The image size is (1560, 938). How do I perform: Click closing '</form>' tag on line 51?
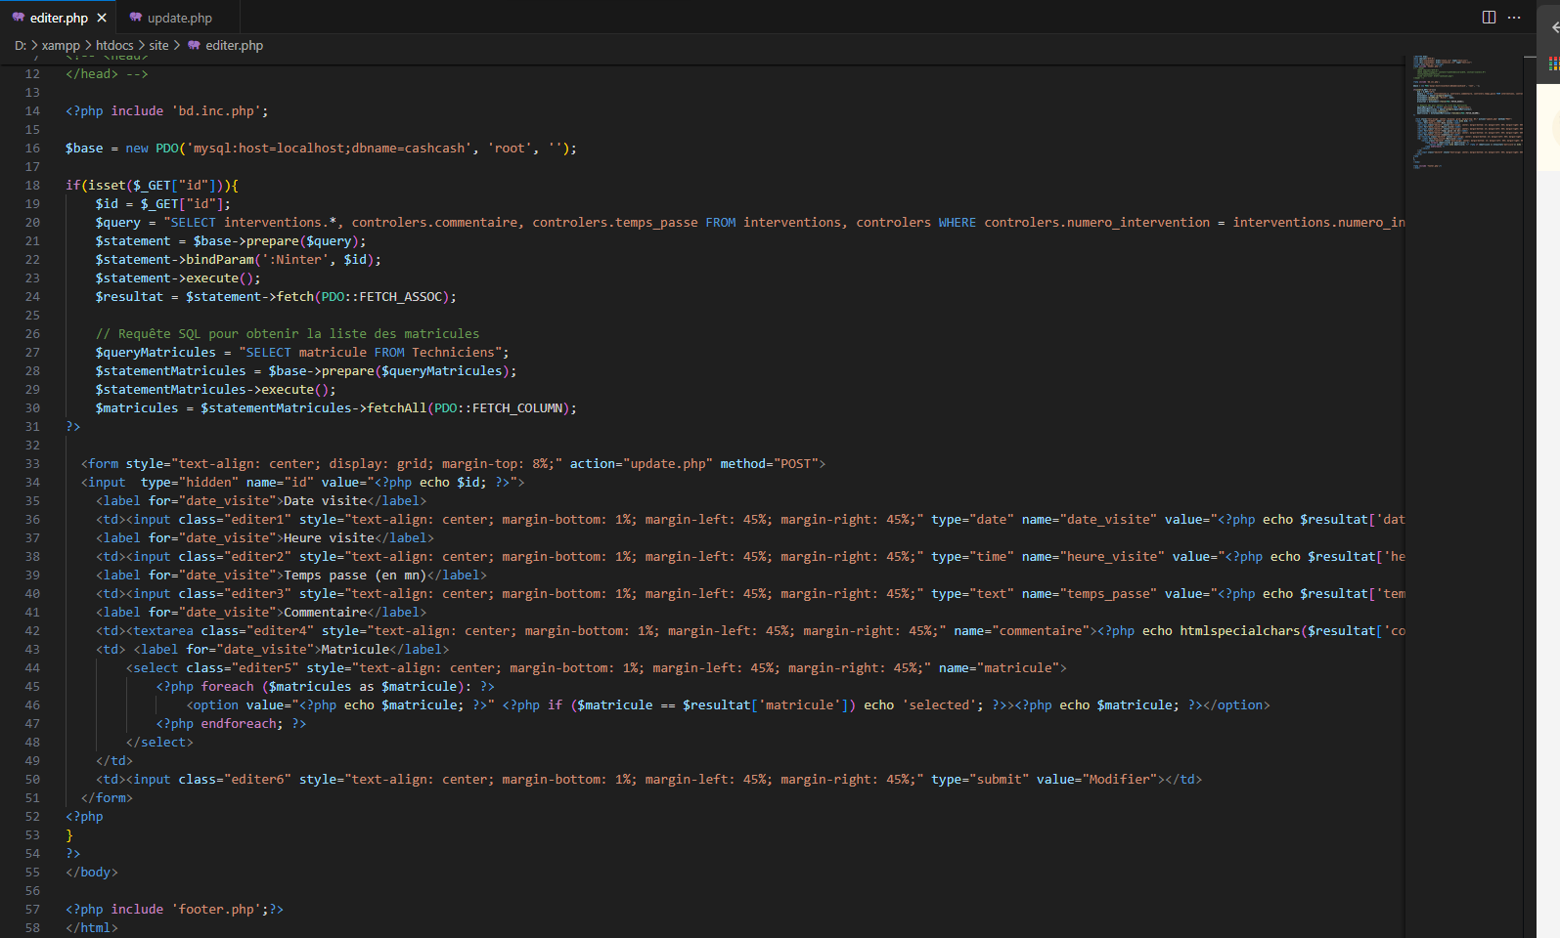point(107,797)
